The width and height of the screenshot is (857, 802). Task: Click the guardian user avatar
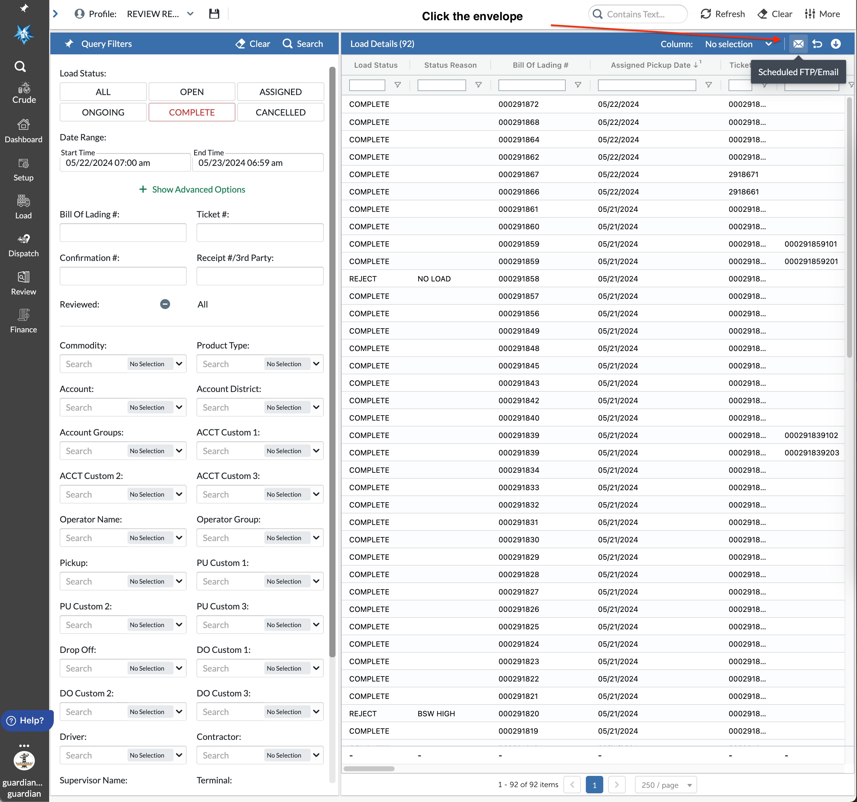pos(24,761)
